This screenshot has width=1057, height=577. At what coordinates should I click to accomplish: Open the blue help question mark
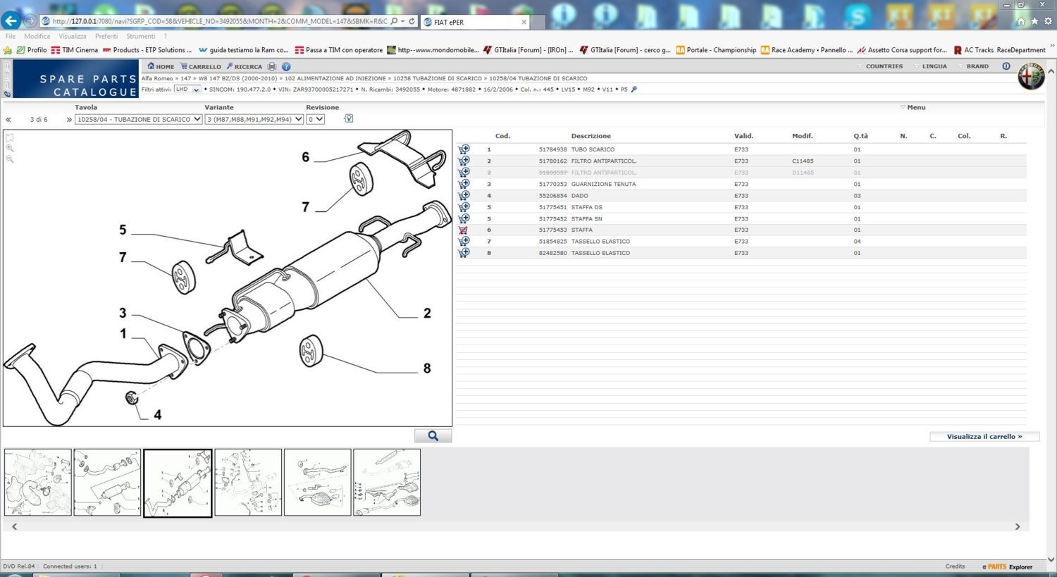[x=286, y=66]
